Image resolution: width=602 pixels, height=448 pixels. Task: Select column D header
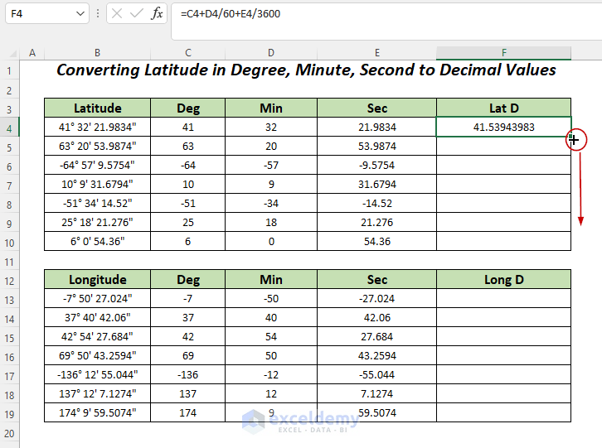[x=271, y=53]
